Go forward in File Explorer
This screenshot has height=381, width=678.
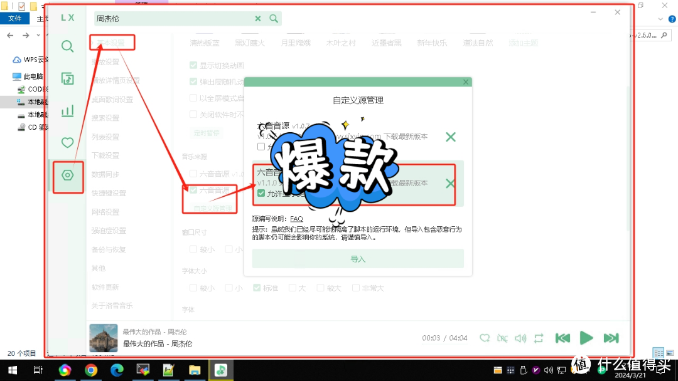click(26, 35)
